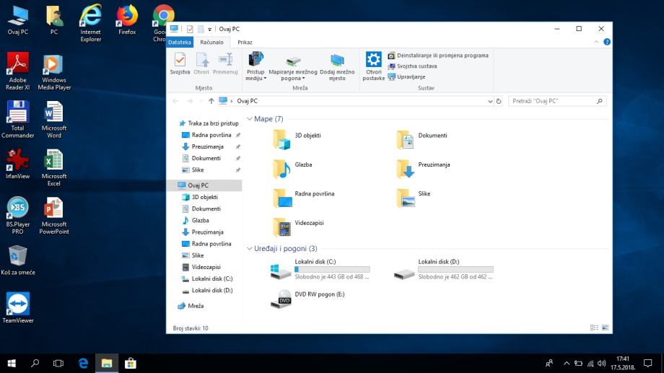Click the taskbar search magnifier
664x373 pixels.
(35, 364)
